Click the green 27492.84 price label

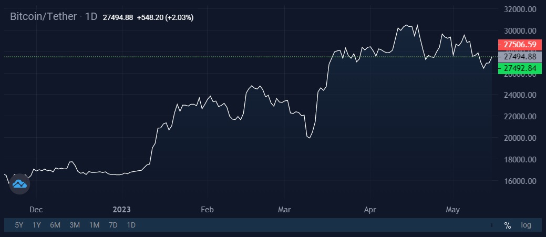coord(520,68)
